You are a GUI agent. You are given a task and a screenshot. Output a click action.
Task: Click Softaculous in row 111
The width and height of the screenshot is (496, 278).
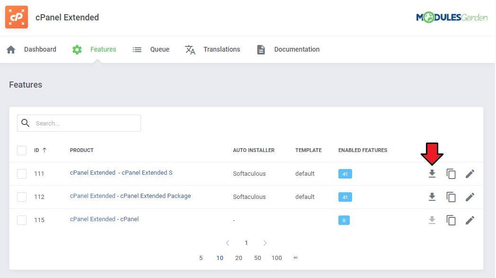coord(249,173)
